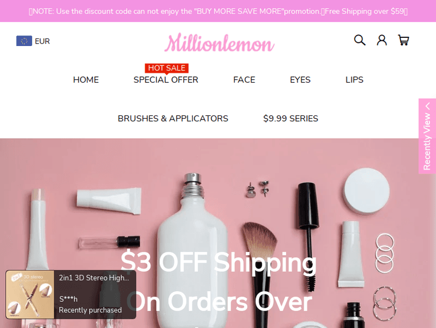Open the search magnifier icon
Screen dimensions: 436x328
click(359, 40)
